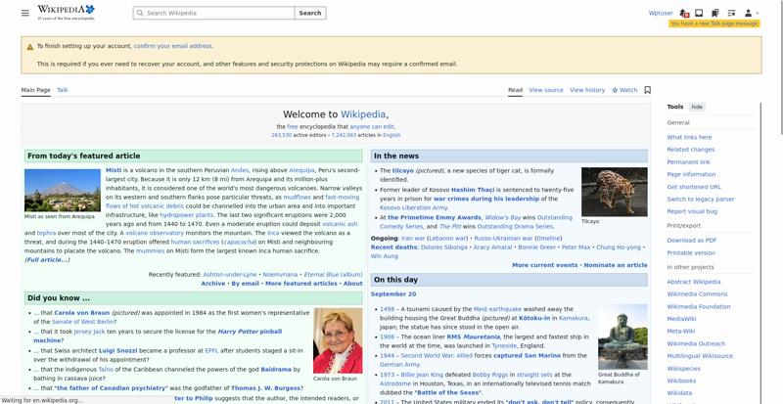
Task: Open the Misti featured article link
Action: pos(114,170)
